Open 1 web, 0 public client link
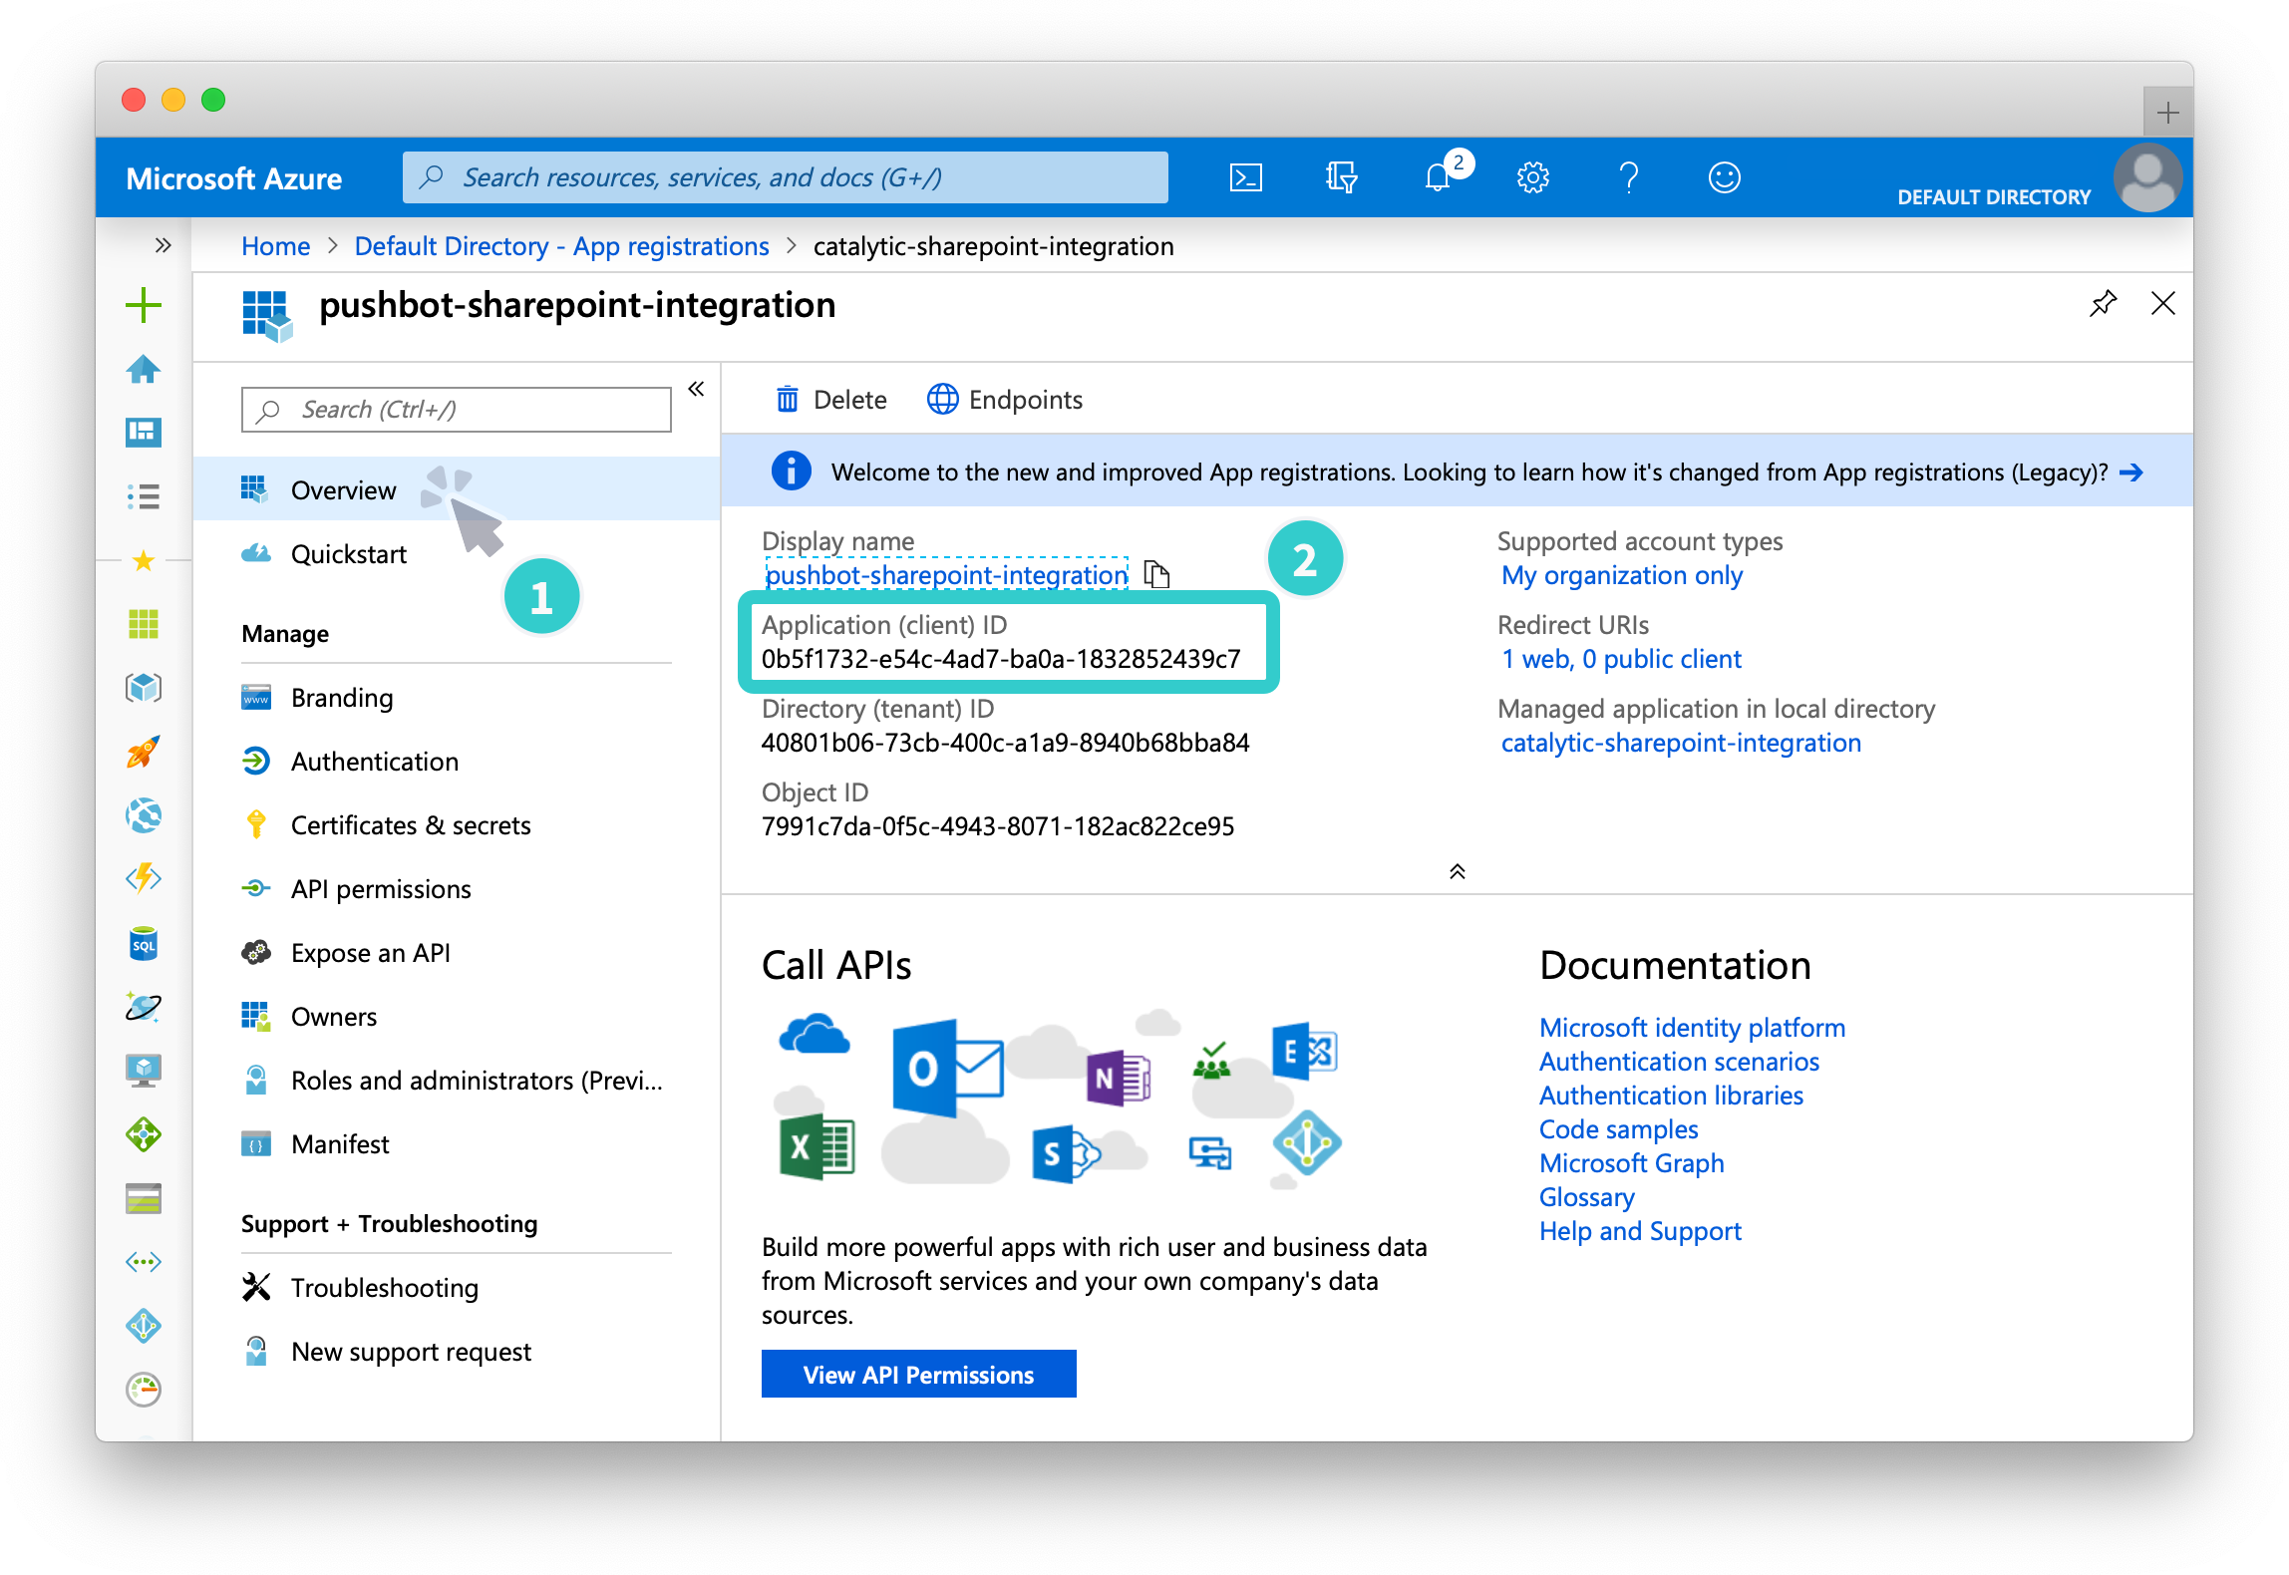 (1622, 658)
